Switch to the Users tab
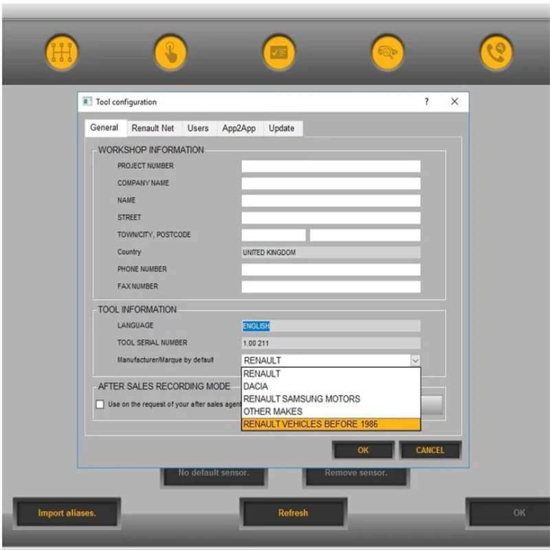 (x=198, y=129)
